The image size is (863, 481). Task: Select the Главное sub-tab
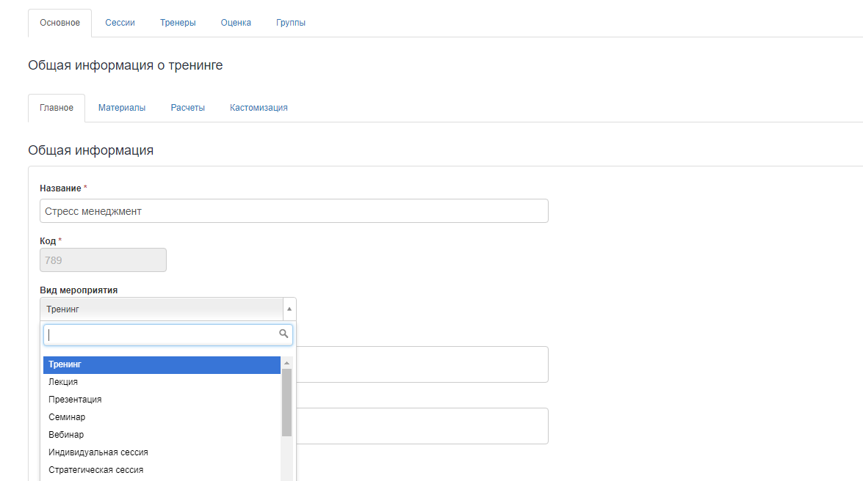[x=56, y=108]
